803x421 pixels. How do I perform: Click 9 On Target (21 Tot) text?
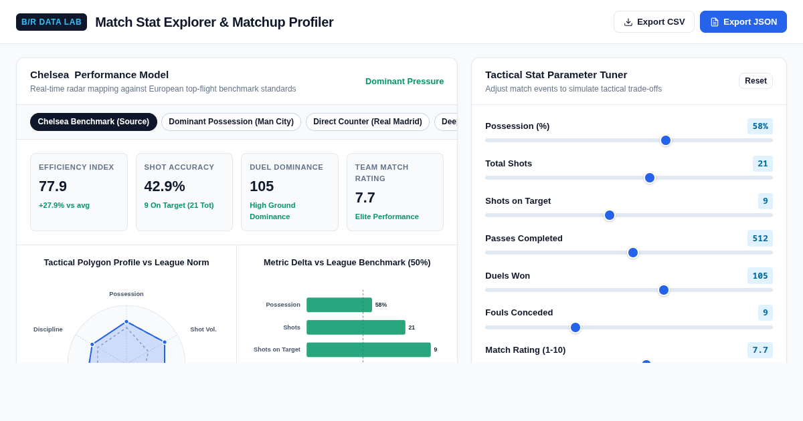pyautogui.click(x=179, y=205)
